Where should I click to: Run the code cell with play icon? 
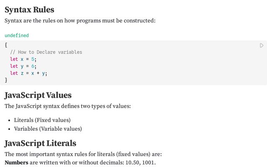[262, 46]
